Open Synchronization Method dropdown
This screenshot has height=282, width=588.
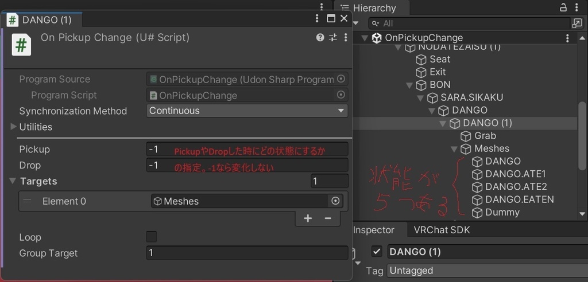coord(247,111)
